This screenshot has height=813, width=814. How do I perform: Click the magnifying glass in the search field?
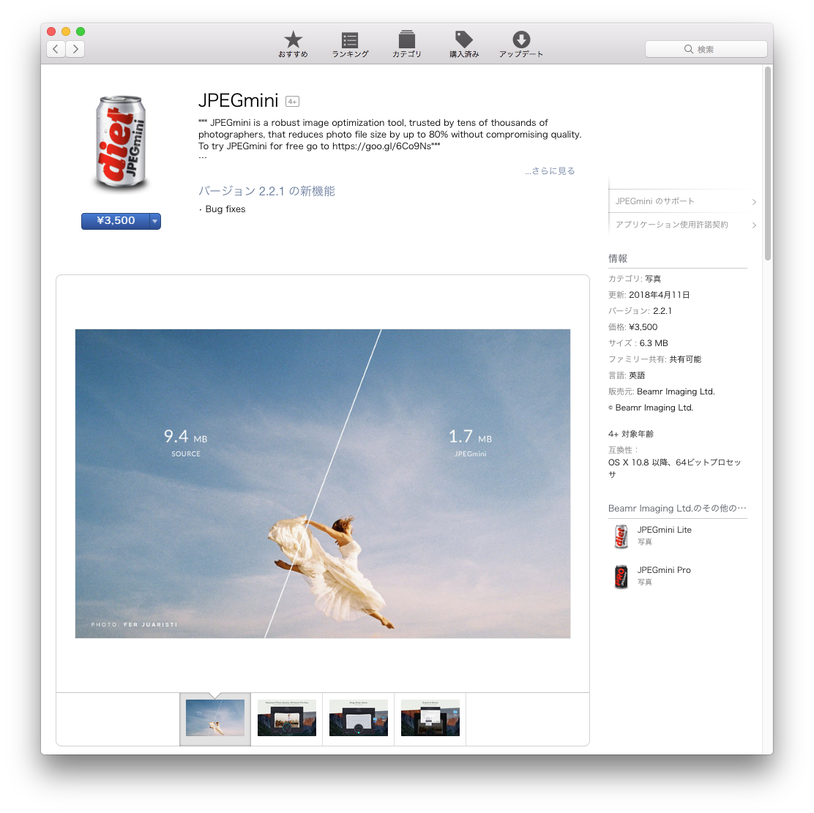click(687, 49)
